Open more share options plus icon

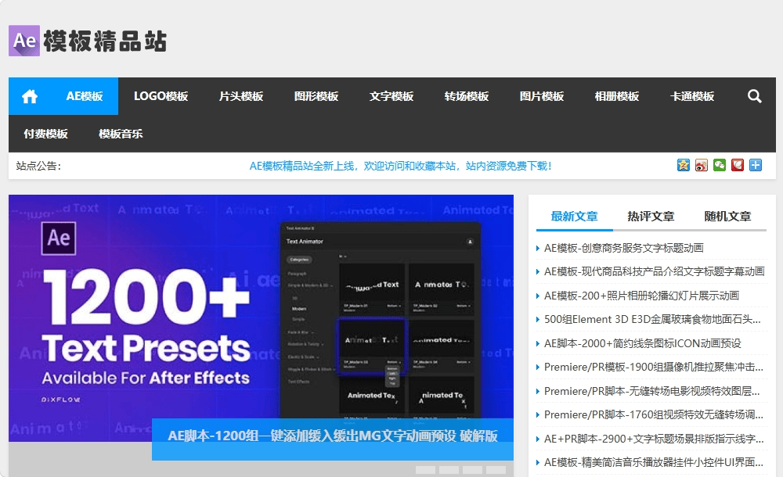756,165
